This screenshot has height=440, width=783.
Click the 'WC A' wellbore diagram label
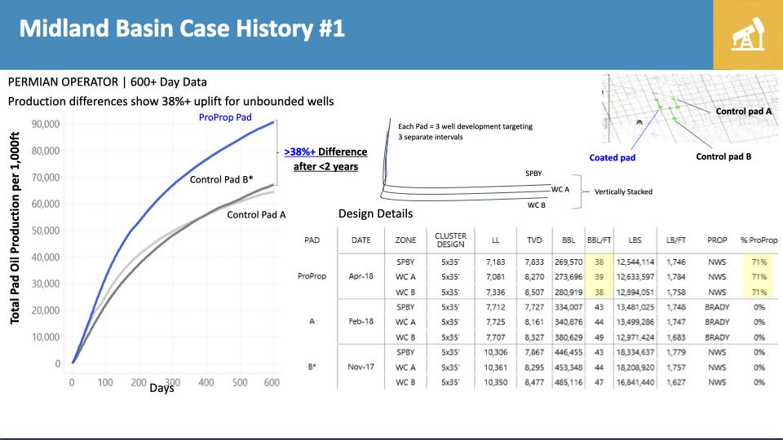point(560,190)
